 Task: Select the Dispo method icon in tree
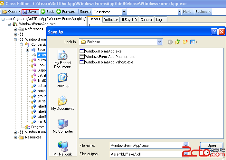(x=35, y=71)
